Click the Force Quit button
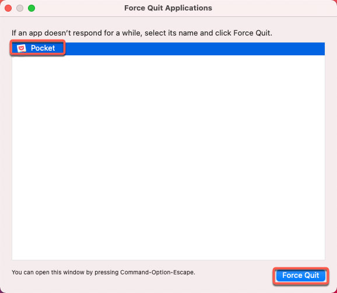Screen dimensions: 337x293 pyautogui.click(x=300, y=276)
